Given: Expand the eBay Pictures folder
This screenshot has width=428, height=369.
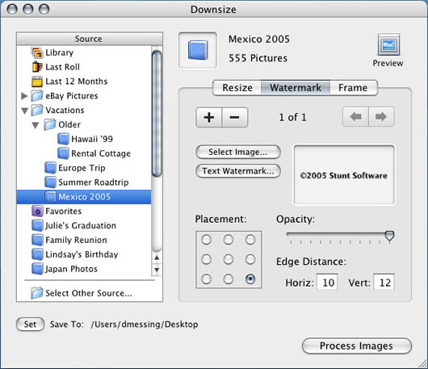Looking at the screenshot, I should coord(24,96).
